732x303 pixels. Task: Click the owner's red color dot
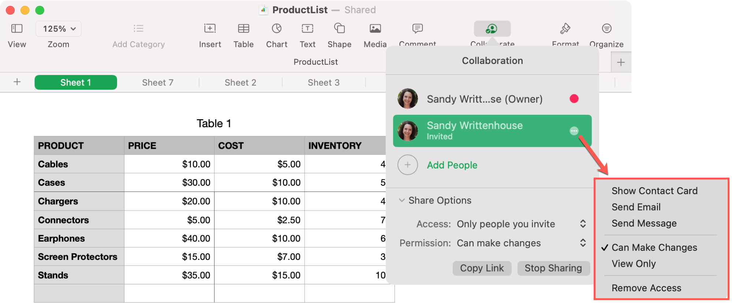(574, 99)
